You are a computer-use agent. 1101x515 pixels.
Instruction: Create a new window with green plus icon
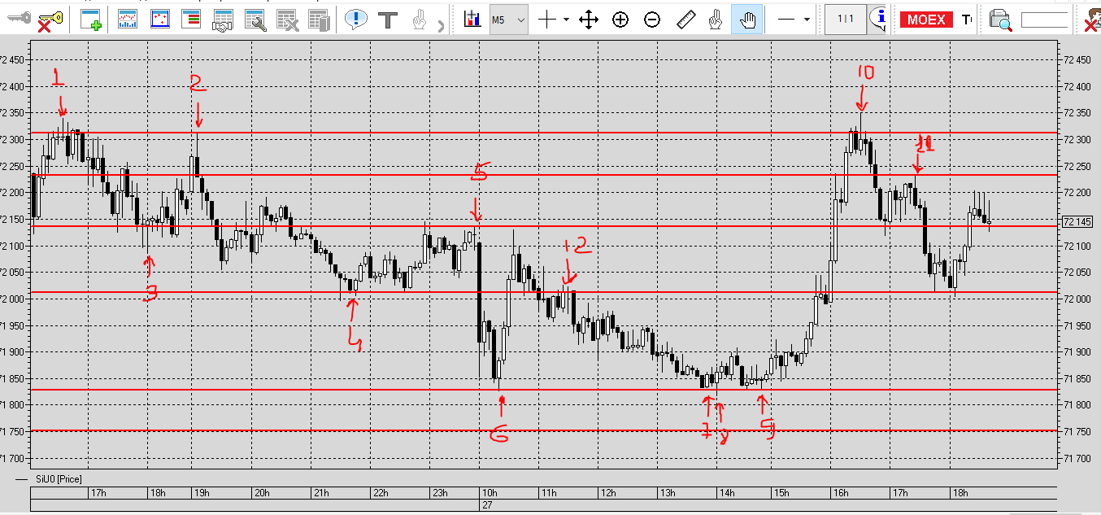click(91, 20)
